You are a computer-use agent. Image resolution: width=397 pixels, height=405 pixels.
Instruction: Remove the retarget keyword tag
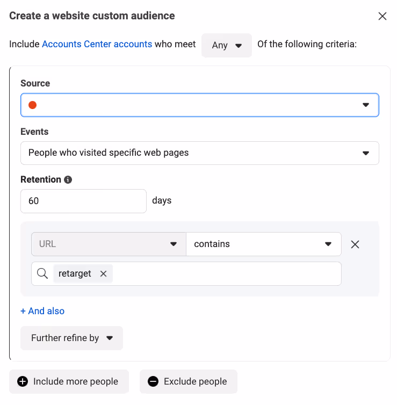coord(103,273)
